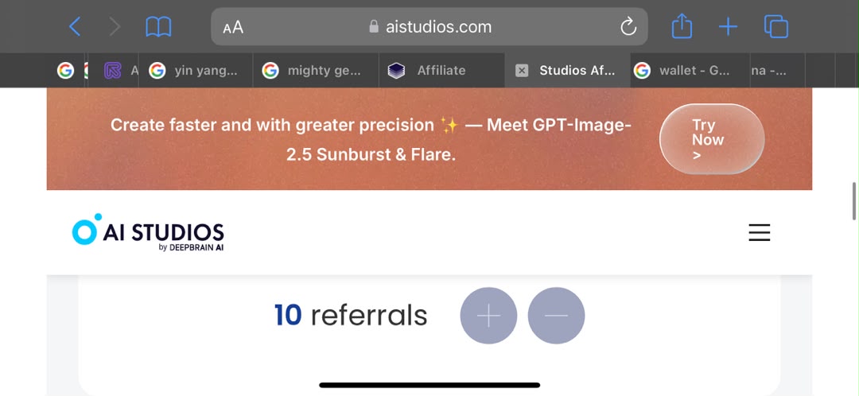
Task: Switch to the Affiliate tab
Action: 441,71
